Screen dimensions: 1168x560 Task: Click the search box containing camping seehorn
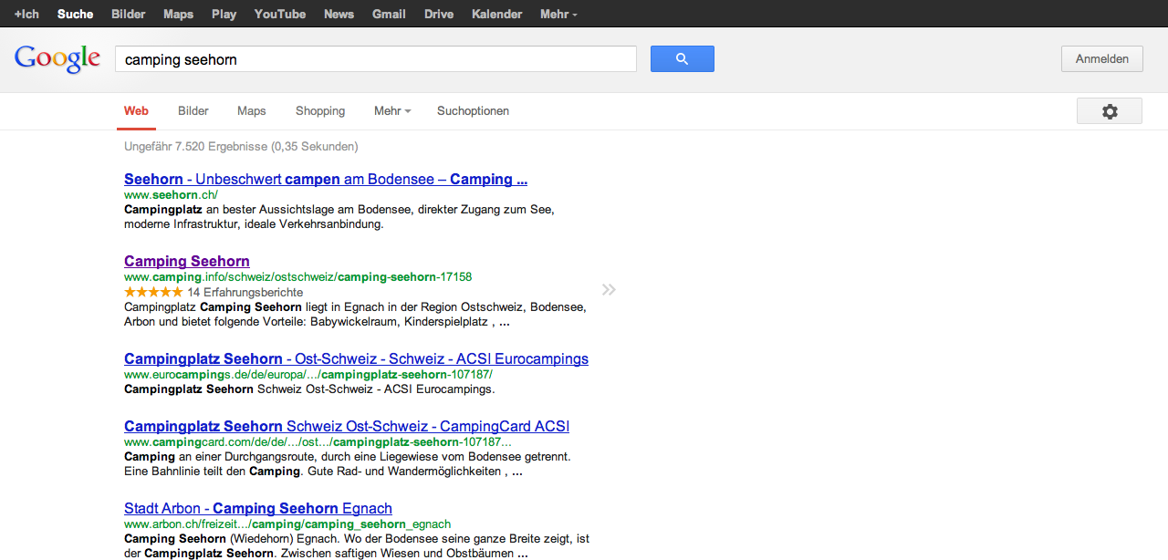click(x=375, y=59)
